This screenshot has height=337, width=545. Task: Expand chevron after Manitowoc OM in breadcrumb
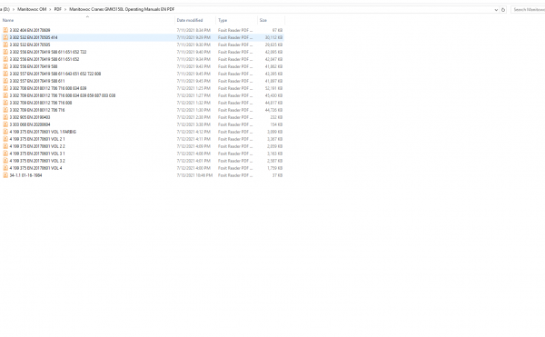[x=50, y=9]
